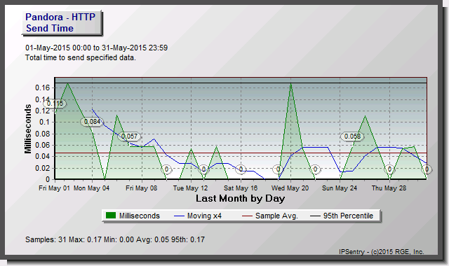Select the Wed May 20 axis label

click(x=290, y=188)
